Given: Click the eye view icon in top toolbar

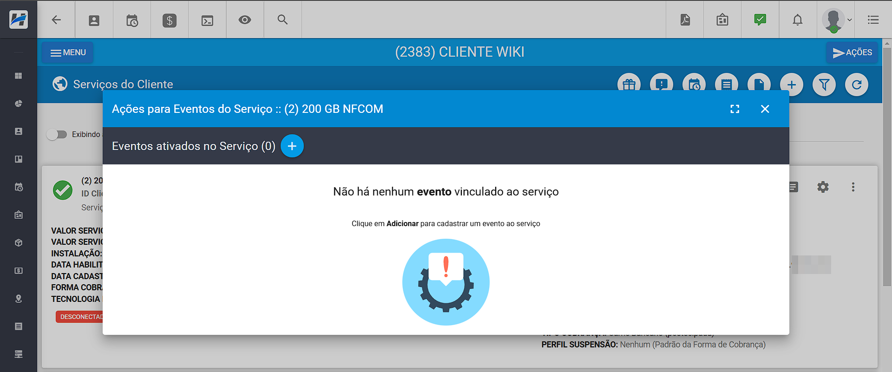Looking at the screenshot, I should (245, 20).
